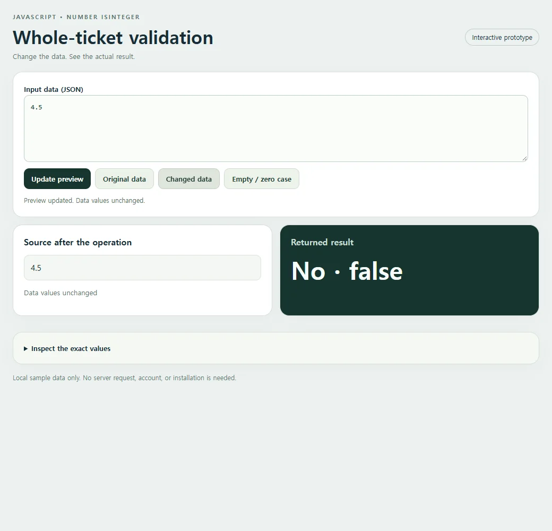The image size is (552, 531).
Task: Click the No · false result text
Action: click(347, 271)
